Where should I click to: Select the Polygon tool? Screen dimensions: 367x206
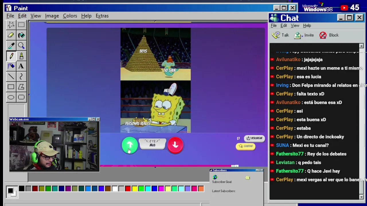(21, 87)
